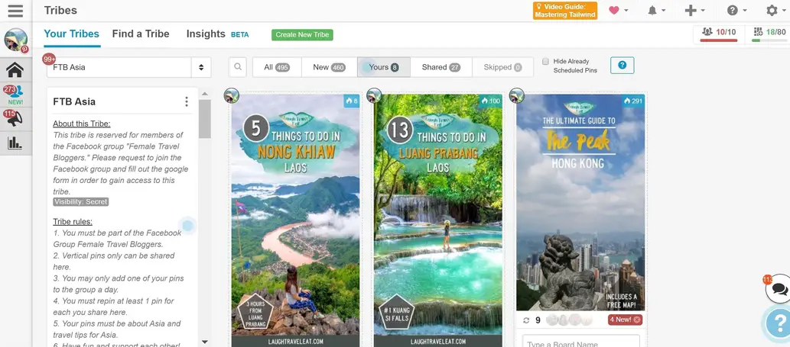Click the Visibility: Secret label
The height and width of the screenshot is (347, 790).
click(80, 202)
